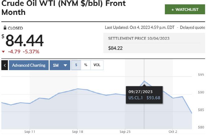Image resolution: width=208 pixels, height=139 pixels.
Task: Toggle the VOL volume display
Action: click(x=97, y=65)
